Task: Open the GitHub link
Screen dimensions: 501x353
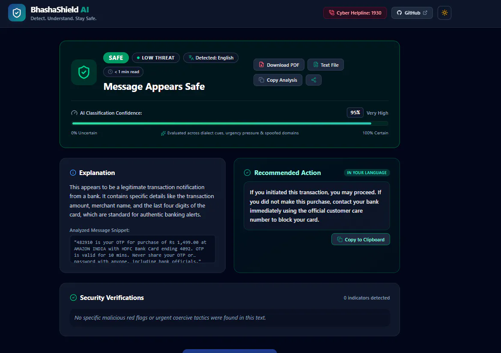Action: (x=412, y=13)
